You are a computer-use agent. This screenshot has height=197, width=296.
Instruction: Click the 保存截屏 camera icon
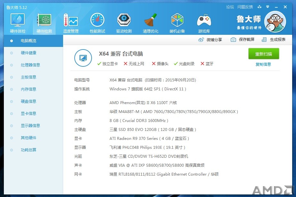[233, 40]
